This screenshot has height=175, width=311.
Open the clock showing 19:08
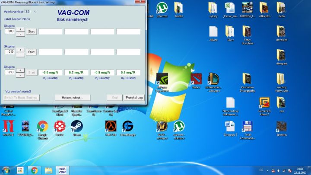coord(300,171)
